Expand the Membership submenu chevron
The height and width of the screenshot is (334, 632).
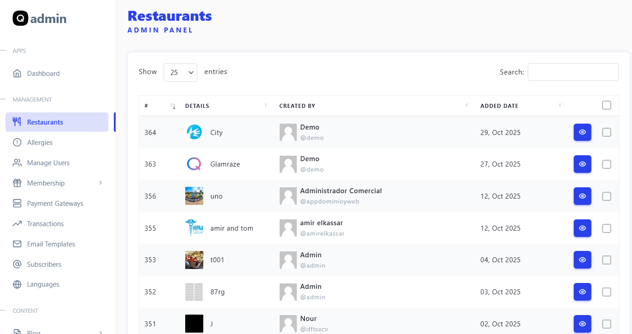(101, 183)
